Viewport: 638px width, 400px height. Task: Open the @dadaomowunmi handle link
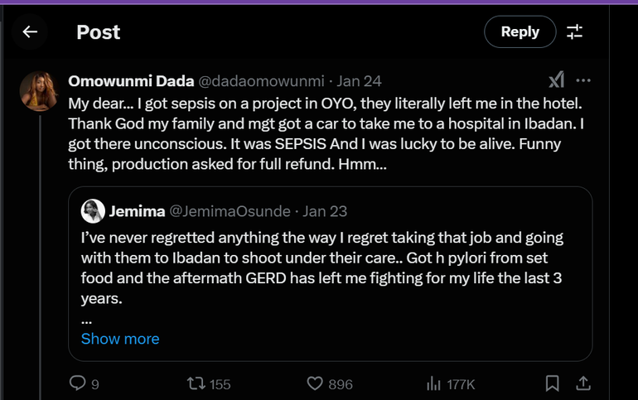pos(261,81)
